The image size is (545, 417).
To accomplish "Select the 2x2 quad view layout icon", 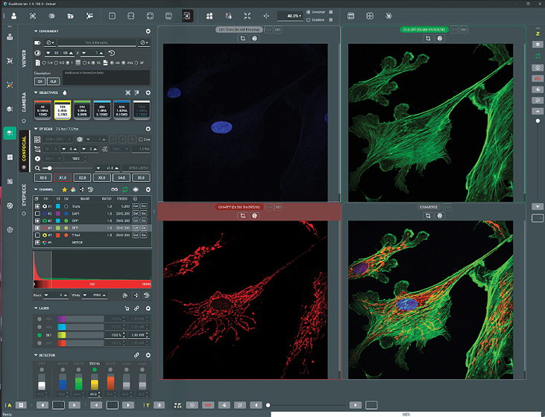I will pyautogui.click(x=149, y=16).
